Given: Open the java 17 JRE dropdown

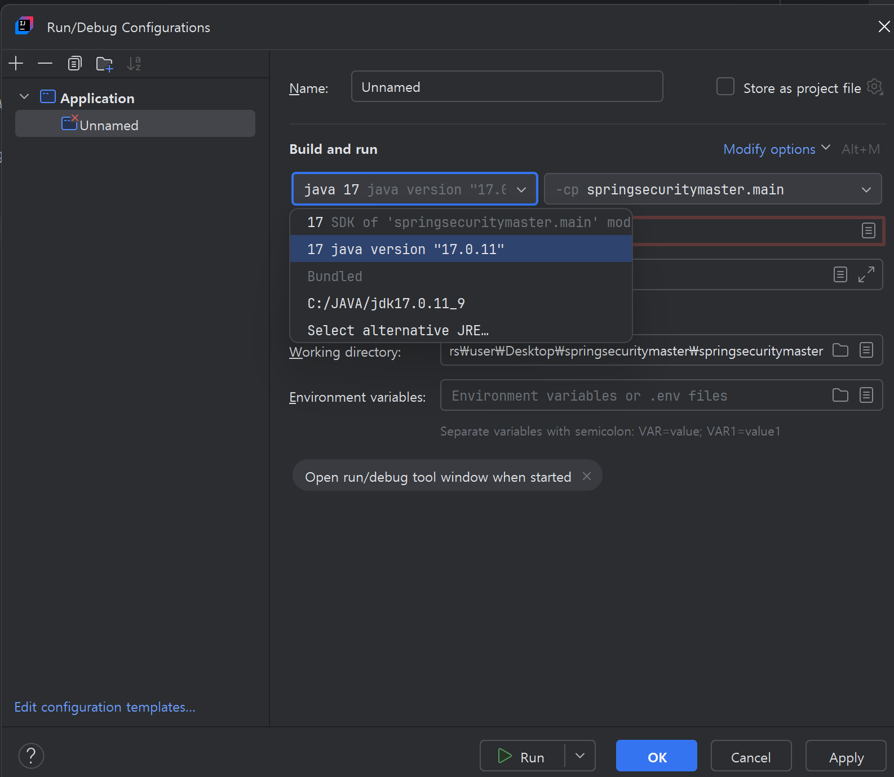Looking at the screenshot, I should 415,189.
